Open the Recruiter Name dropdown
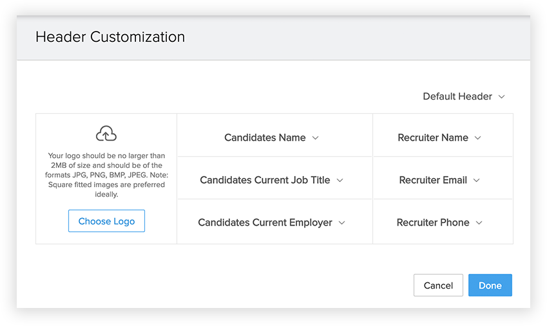Image resolution: width=547 pixels, height=326 pixels. pyautogui.click(x=433, y=138)
